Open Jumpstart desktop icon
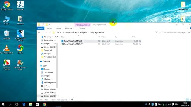The width and height of the screenshot is (191, 107). tap(20, 6)
